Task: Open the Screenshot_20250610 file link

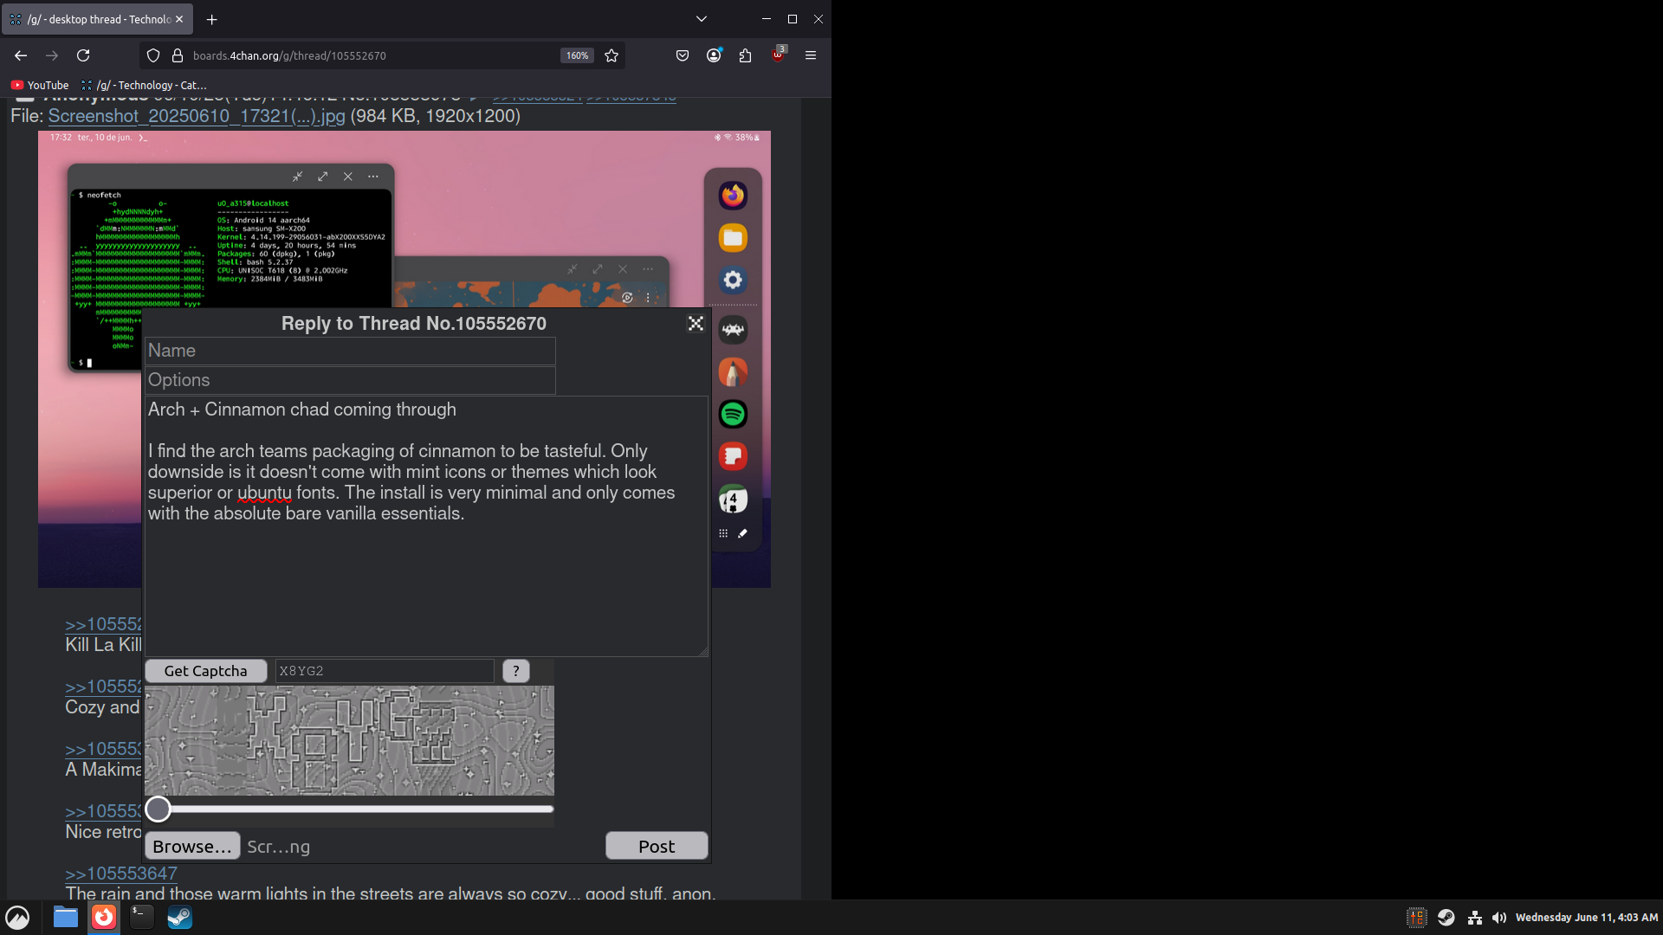Action: 197,116
